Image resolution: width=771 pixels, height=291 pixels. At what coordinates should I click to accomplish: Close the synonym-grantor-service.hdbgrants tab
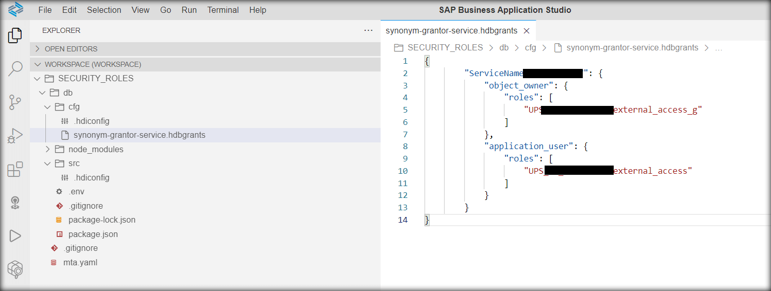pos(527,31)
